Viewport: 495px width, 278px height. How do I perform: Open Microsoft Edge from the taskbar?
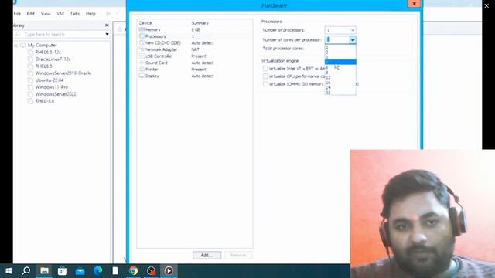coord(98,271)
